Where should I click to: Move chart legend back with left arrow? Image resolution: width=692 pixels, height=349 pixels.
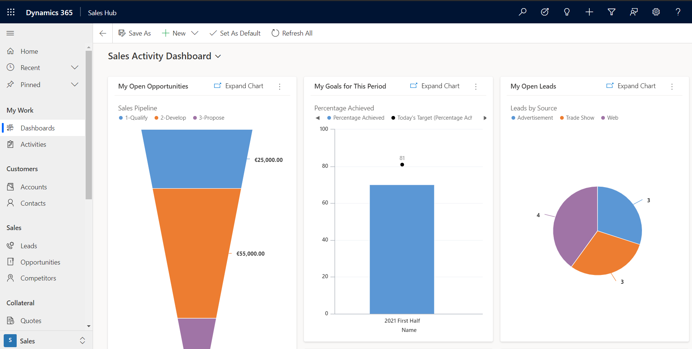click(318, 118)
